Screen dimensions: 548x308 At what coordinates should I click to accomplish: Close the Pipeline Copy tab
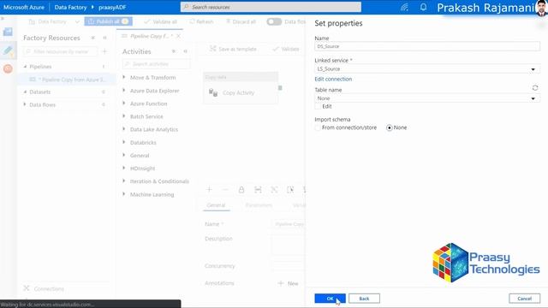point(178,36)
